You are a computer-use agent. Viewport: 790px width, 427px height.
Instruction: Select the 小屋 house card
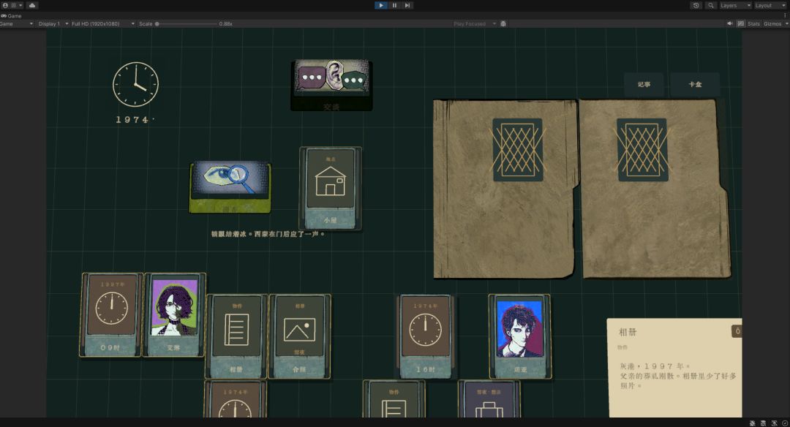pos(330,188)
